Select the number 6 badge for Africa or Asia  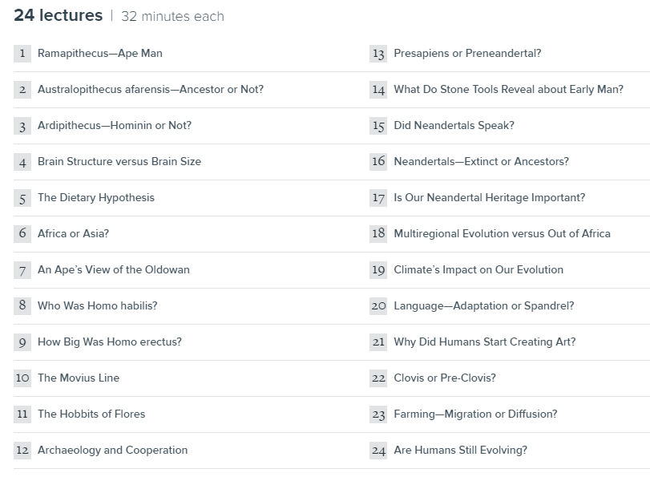tap(22, 234)
